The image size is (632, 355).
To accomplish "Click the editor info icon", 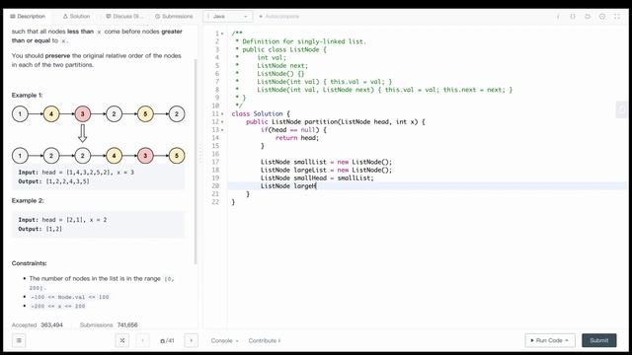I will [558, 17].
